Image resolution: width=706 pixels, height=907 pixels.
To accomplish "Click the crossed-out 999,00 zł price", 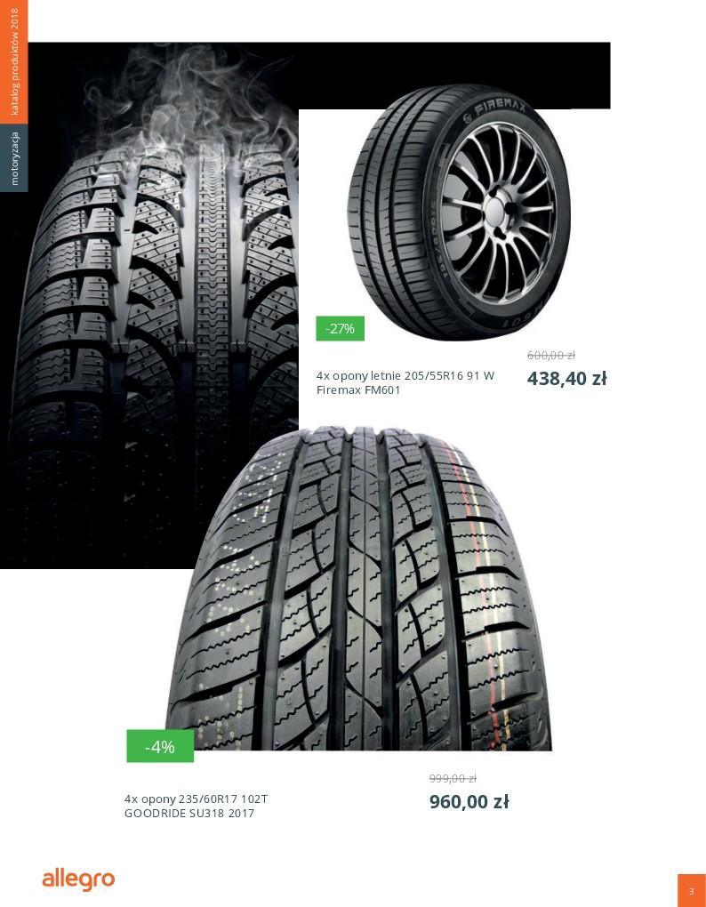I will tap(453, 779).
